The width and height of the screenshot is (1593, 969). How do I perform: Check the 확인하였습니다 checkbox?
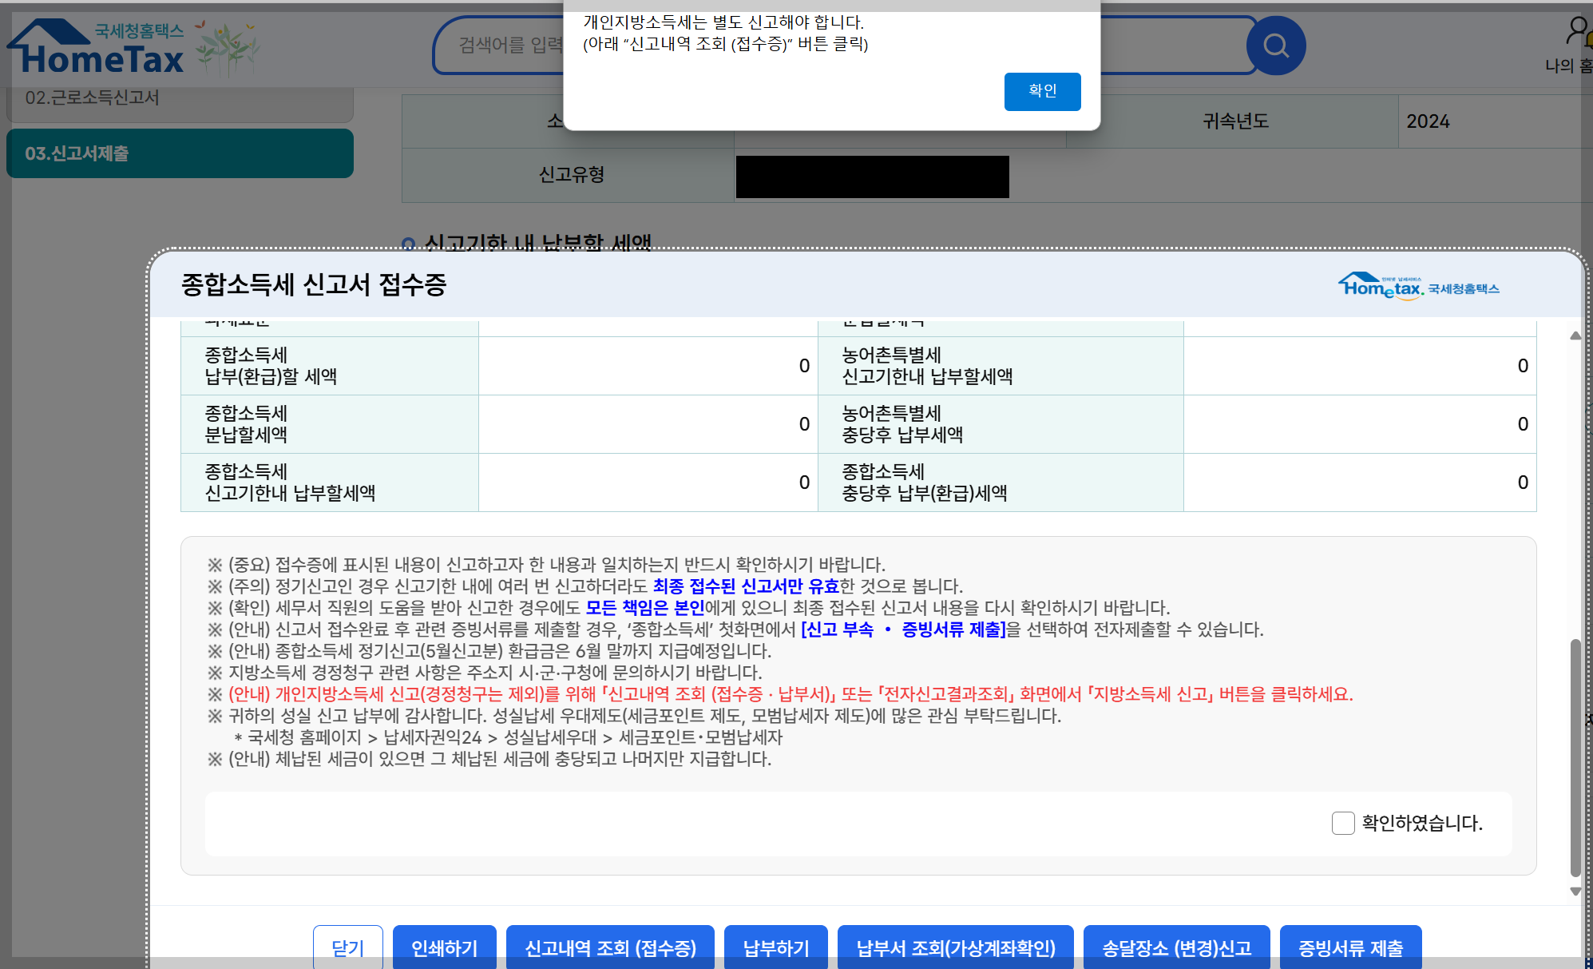[1343, 823]
